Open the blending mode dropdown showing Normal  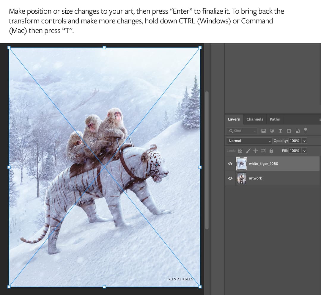249,141
